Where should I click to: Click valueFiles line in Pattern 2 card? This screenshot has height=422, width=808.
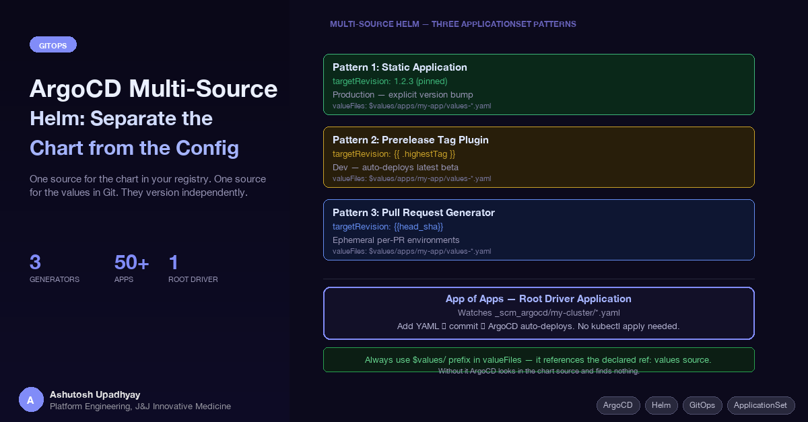point(411,178)
